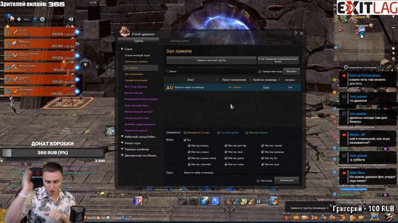Click the Поиск search field
398x223 pixels.
click(211, 72)
